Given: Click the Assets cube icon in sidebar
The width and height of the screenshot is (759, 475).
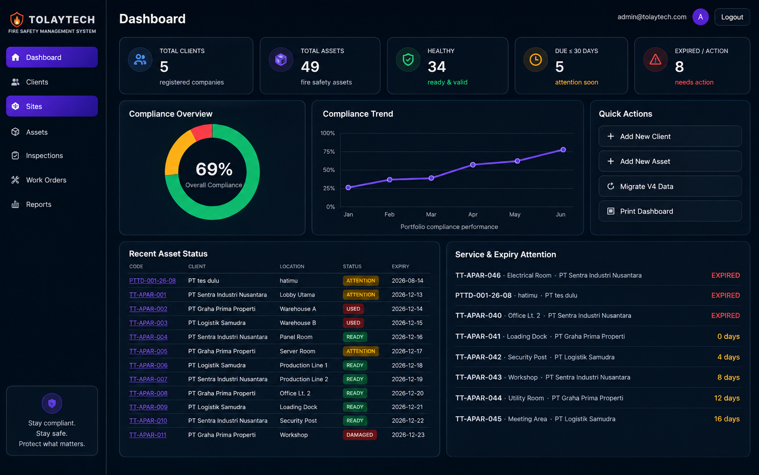Looking at the screenshot, I should pyautogui.click(x=15, y=132).
